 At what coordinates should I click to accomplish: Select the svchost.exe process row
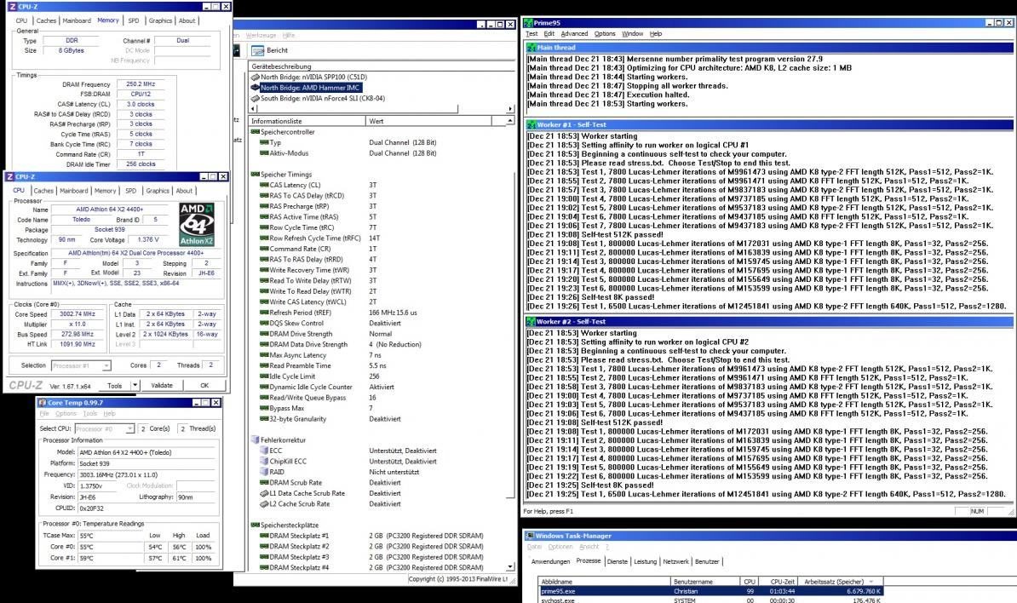pos(711,600)
